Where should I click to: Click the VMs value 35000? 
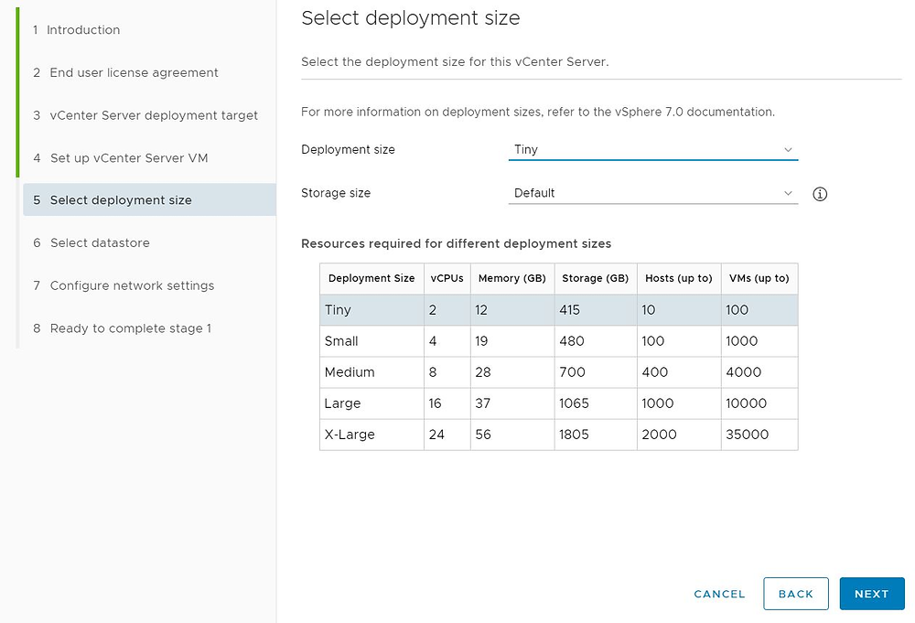coord(748,435)
